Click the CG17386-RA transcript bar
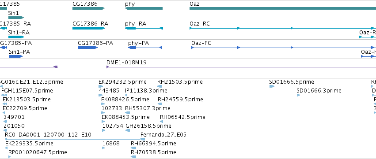Image resolution: width=376 pixels, height=159 pixels. (x=88, y=28)
